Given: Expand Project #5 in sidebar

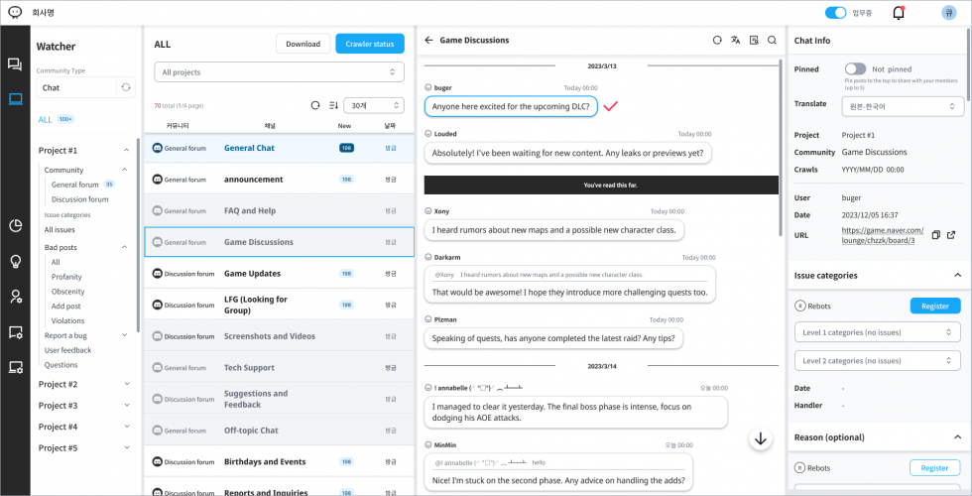Looking at the screenshot, I should (x=127, y=447).
